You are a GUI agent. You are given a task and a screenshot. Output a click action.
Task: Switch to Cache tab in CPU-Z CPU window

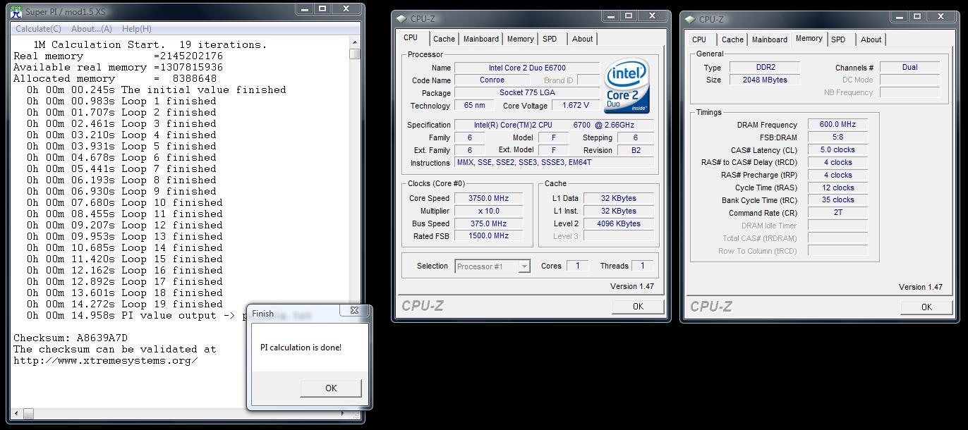[x=444, y=39]
